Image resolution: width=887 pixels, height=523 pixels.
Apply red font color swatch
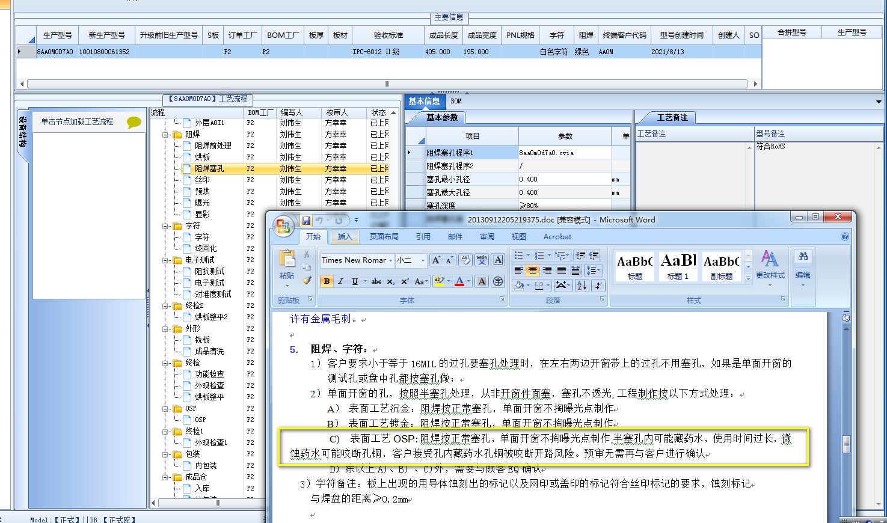[x=459, y=281]
